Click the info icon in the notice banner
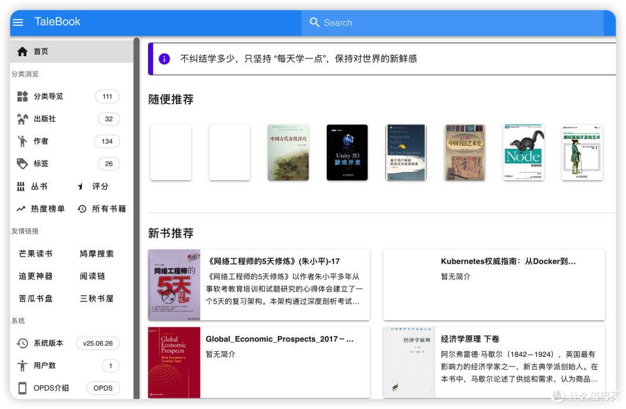626x409 pixels. point(164,59)
